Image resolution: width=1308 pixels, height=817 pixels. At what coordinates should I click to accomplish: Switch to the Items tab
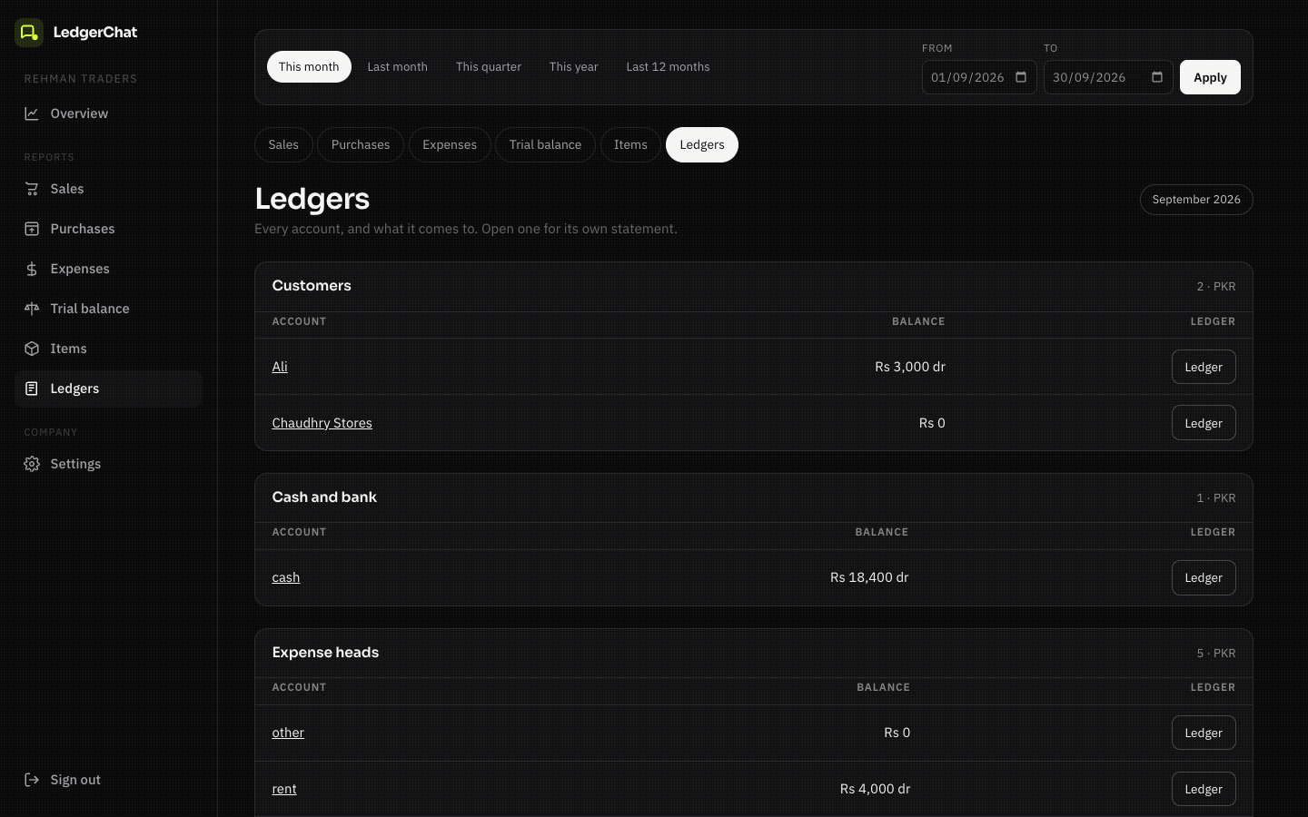coord(630,145)
